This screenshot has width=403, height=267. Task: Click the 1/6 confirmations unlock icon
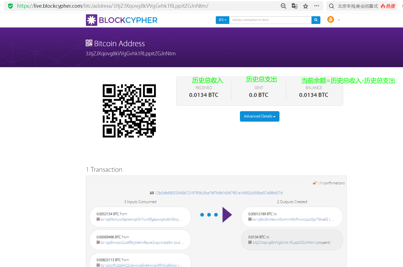click(315, 183)
